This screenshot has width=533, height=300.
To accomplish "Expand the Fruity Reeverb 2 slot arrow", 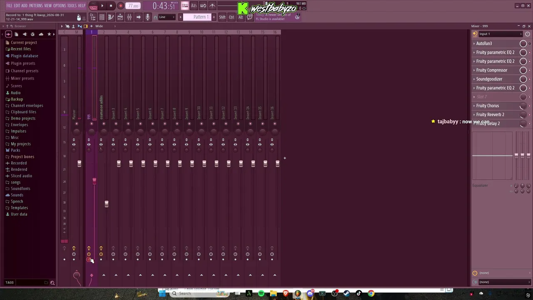I will click(474, 115).
